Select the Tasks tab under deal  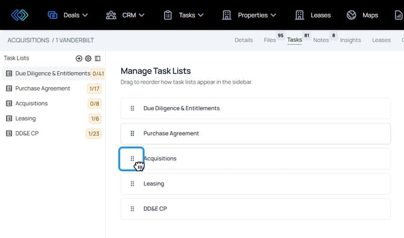click(x=294, y=40)
